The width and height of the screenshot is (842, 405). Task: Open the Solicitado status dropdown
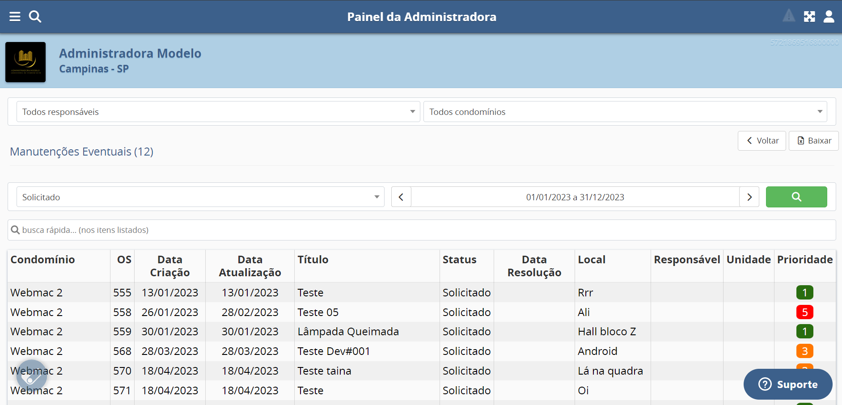click(200, 197)
